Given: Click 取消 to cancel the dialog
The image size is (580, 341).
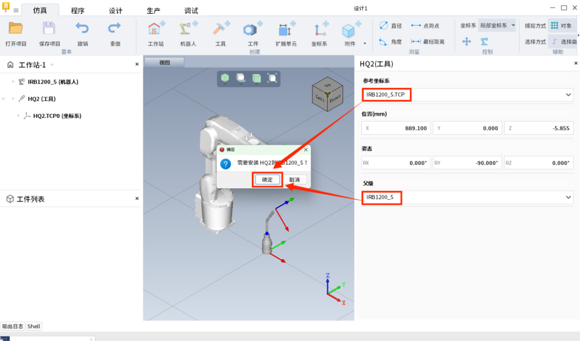Looking at the screenshot, I should click(x=294, y=179).
